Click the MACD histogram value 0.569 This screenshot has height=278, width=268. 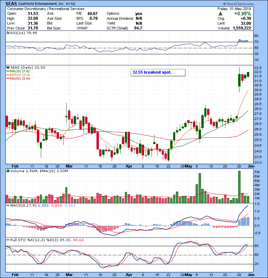click(70, 206)
